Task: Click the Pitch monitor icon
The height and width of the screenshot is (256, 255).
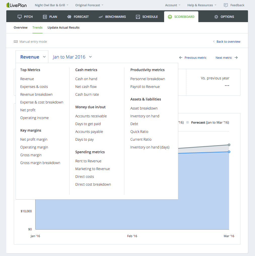Action: pyautogui.click(x=20, y=17)
